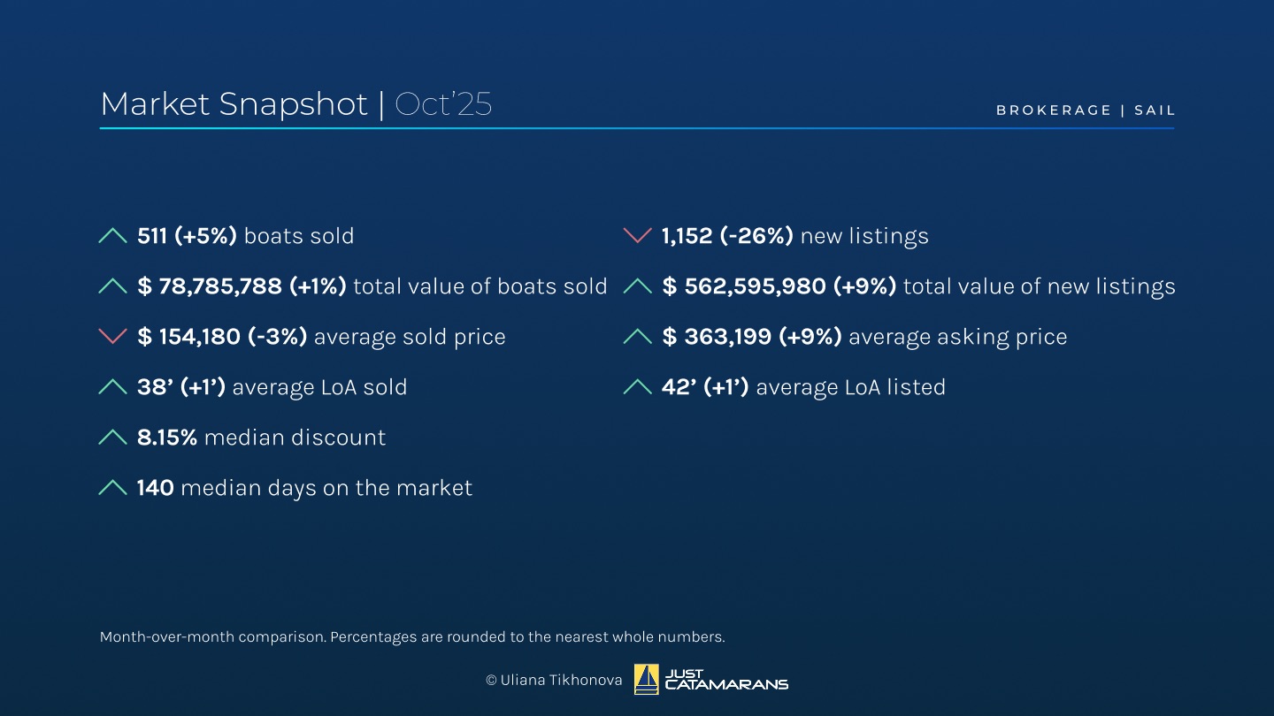Click the red down arrow beside average sold price

pos(112,337)
